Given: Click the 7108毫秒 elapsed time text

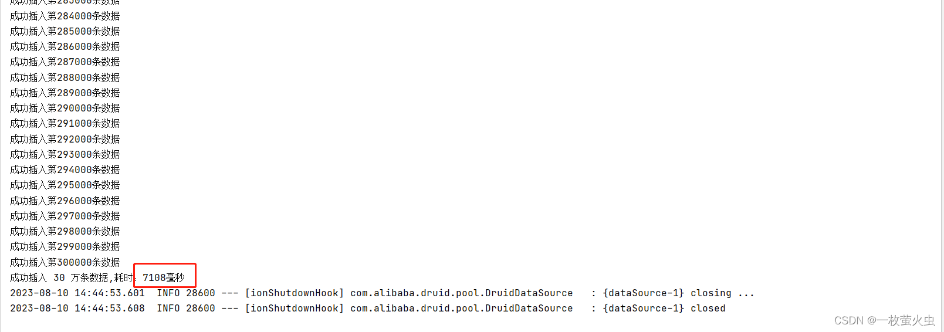Looking at the screenshot, I should [164, 277].
